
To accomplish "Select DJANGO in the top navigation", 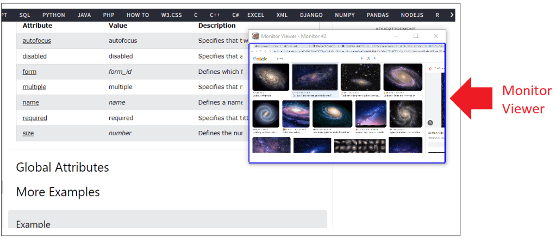I will [x=313, y=15].
